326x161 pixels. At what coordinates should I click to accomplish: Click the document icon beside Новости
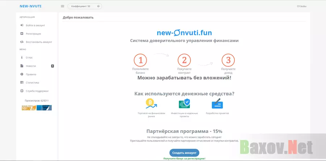[22, 66]
